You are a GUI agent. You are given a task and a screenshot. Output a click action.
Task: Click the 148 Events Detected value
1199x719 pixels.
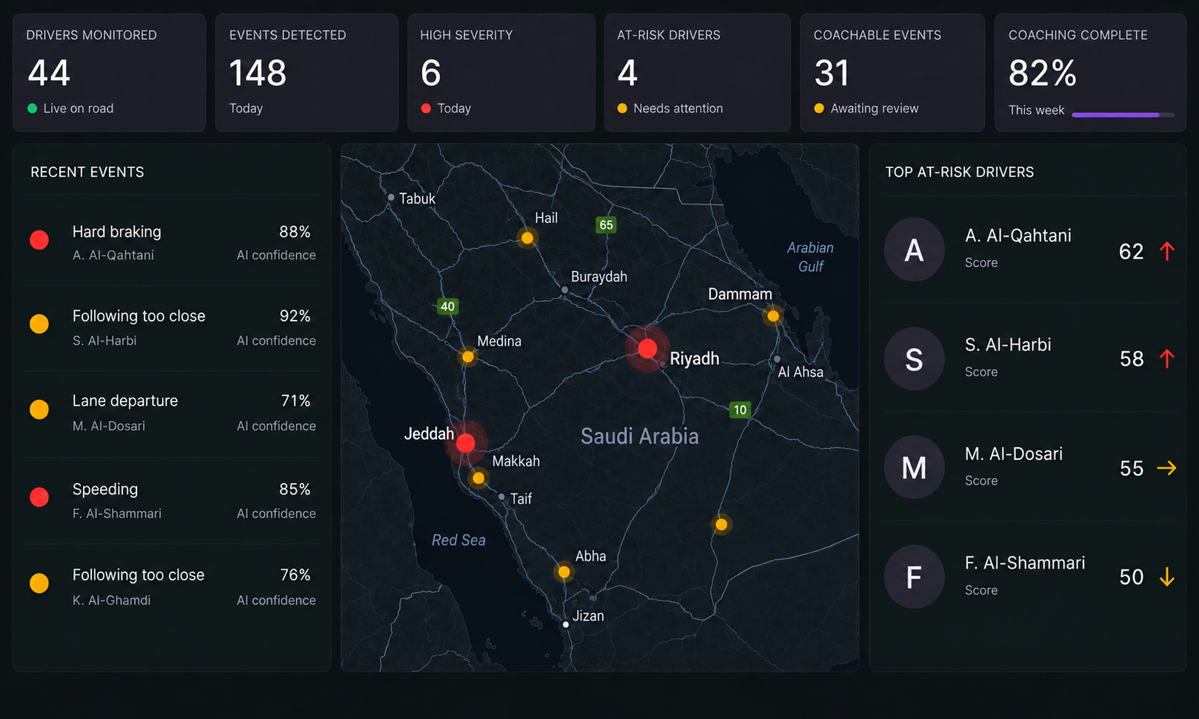pyautogui.click(x=258, y=73)
